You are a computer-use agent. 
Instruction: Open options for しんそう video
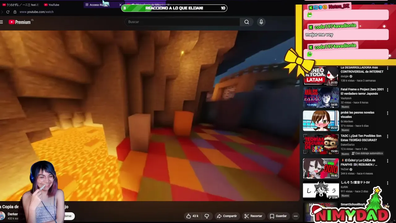click(387, 183)
